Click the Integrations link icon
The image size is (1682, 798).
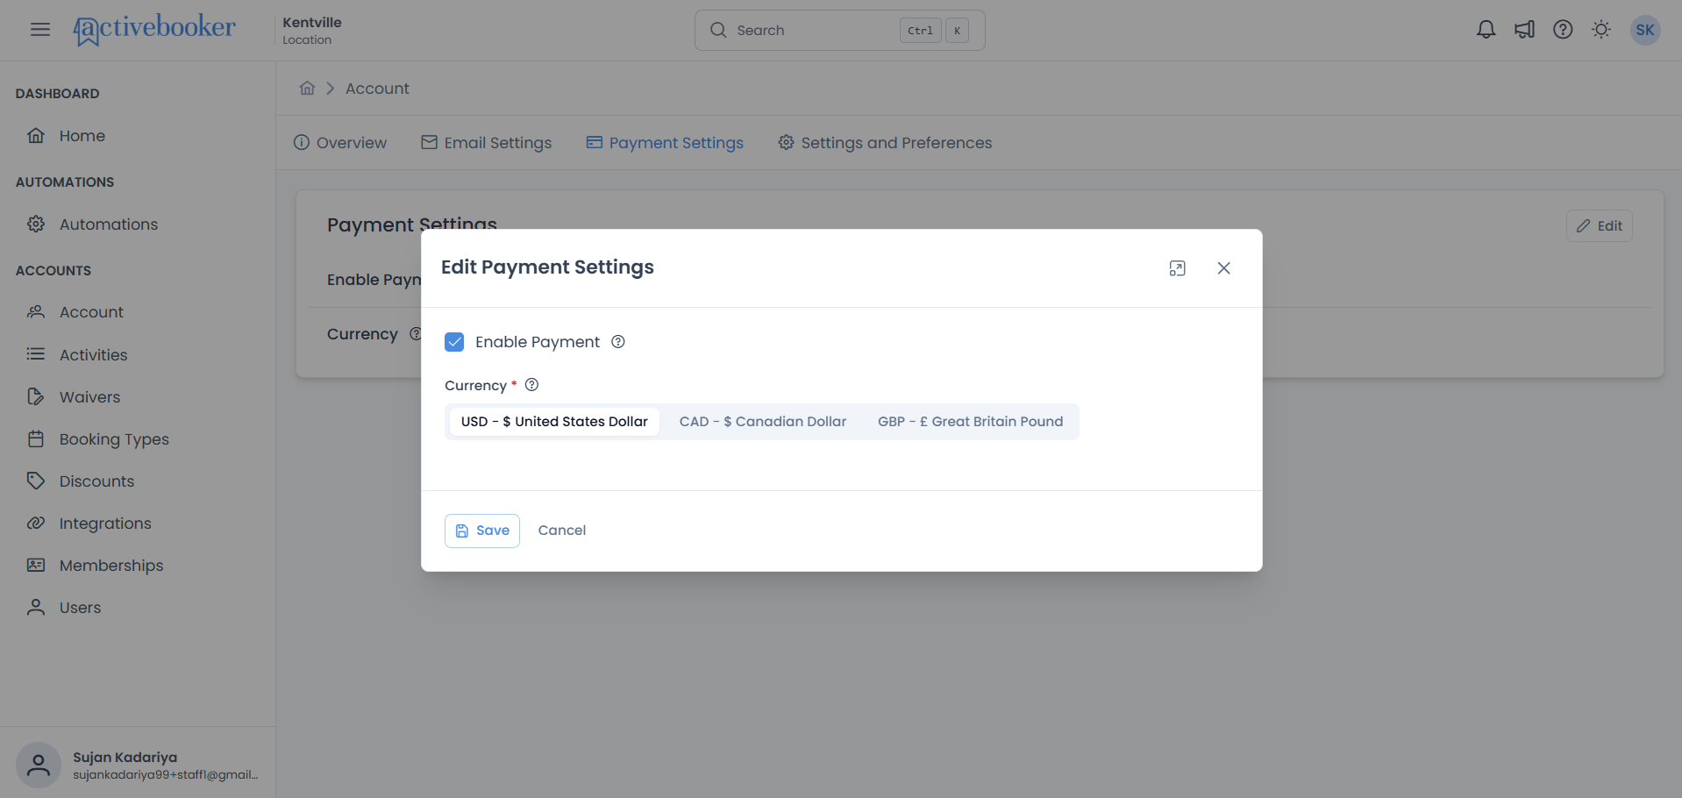[36, 523]
